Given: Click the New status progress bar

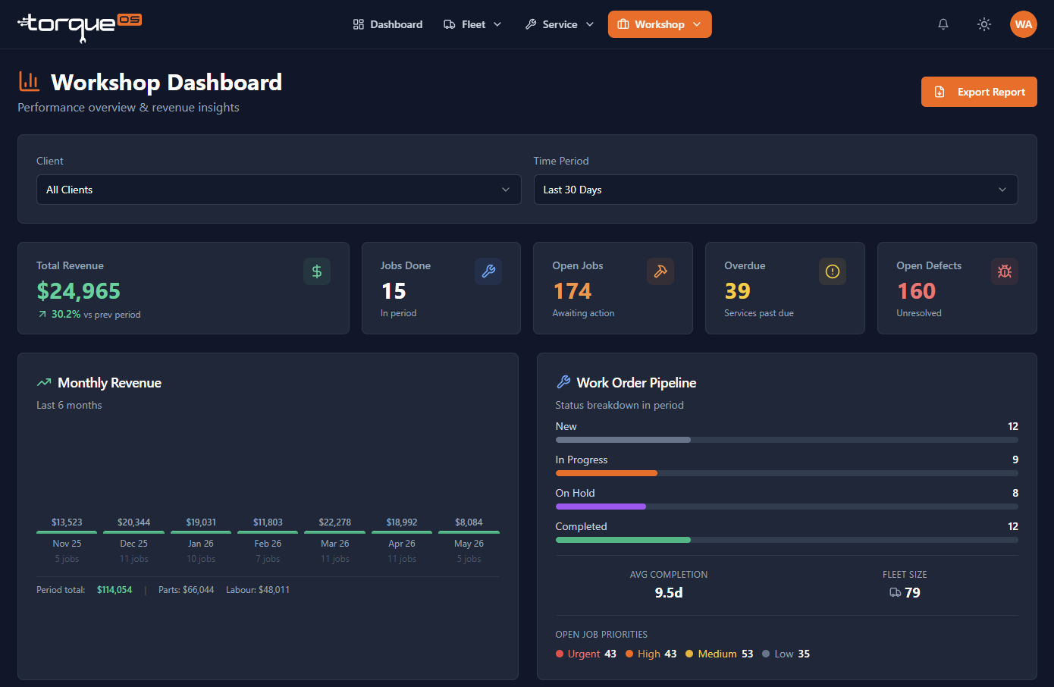Looking at the screenshot, I should click(787, 440).
